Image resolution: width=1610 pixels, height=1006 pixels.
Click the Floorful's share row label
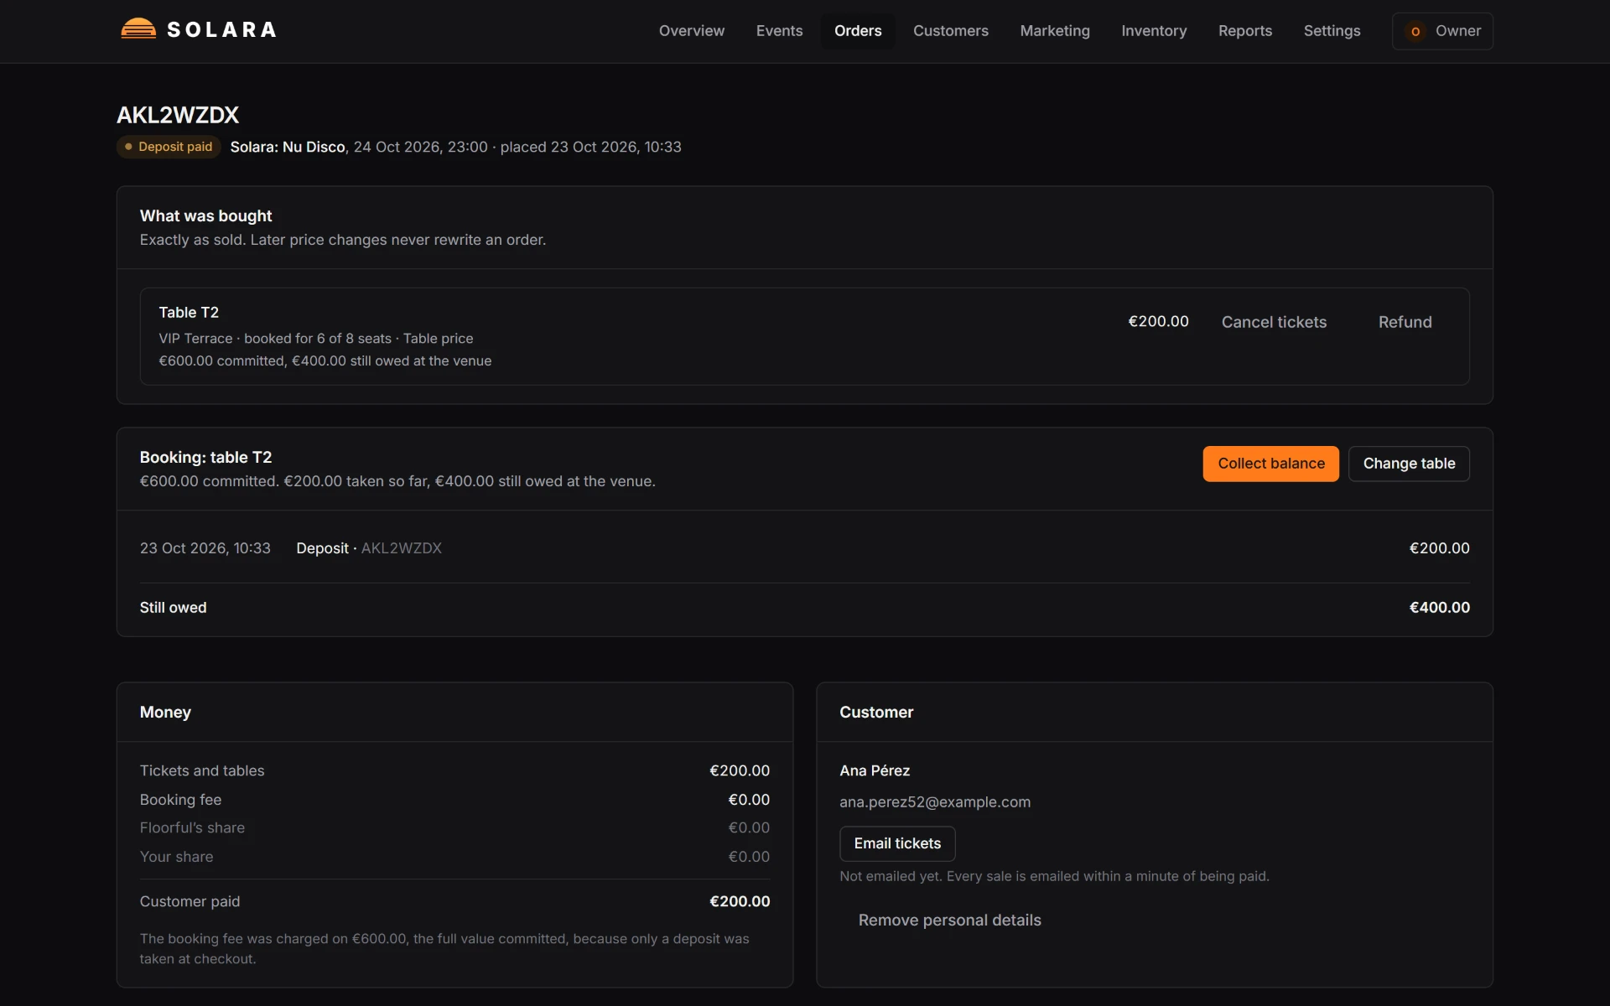coord(192,828)
